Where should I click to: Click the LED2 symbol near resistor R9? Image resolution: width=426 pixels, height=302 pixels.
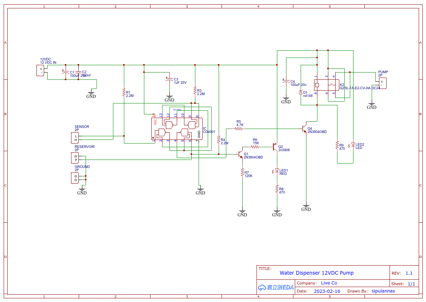[x=353, y=145]
